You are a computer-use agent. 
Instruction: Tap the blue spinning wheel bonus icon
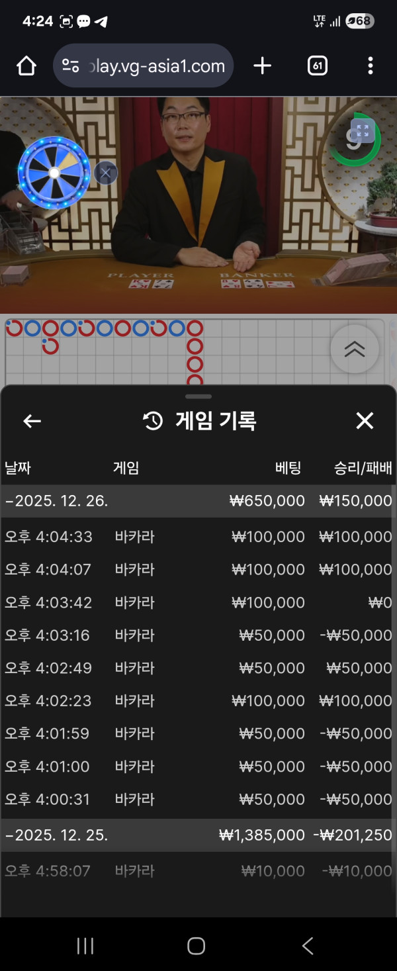click(x=54, y=173)
